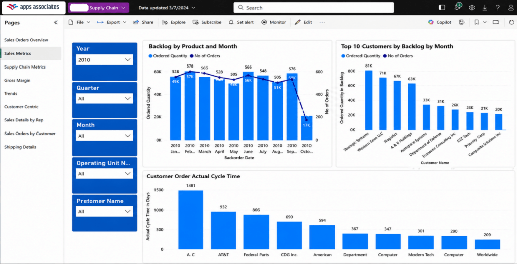
Task: Click the Customer Order Actual Cycle Time title
Action: (193, 176)
